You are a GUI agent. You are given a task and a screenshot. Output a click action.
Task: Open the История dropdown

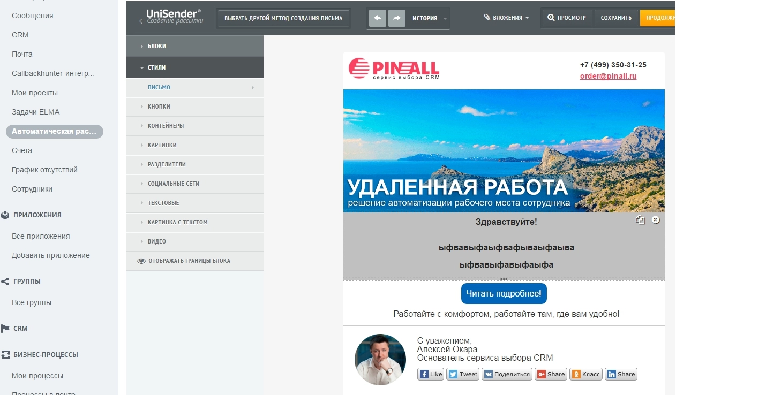(x=429, y=18)
